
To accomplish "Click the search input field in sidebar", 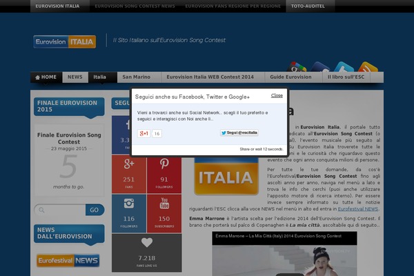I will [x=60, y=210].
